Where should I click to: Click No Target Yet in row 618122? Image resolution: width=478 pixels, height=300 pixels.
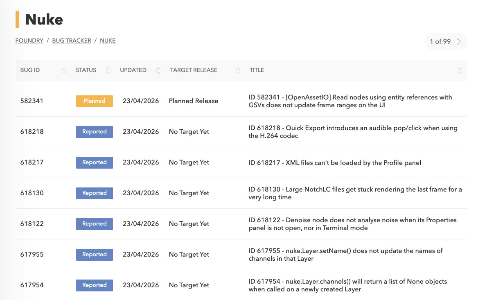189,224
